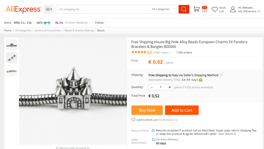Click the account profile icon
Screen dimensions: 264x149
pos(233,9)
